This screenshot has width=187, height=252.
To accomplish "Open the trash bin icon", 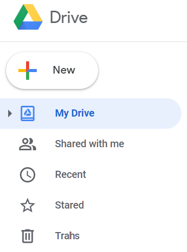I will coord(28,236).
